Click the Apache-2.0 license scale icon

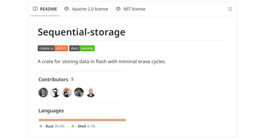[x=67, y=9]
